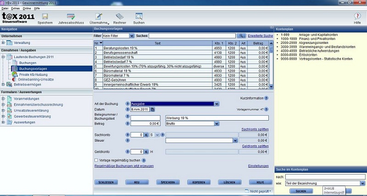The height and width of the screenshot is (196, 367).
Task: Click the Neu button
Action: click(137, 182)
